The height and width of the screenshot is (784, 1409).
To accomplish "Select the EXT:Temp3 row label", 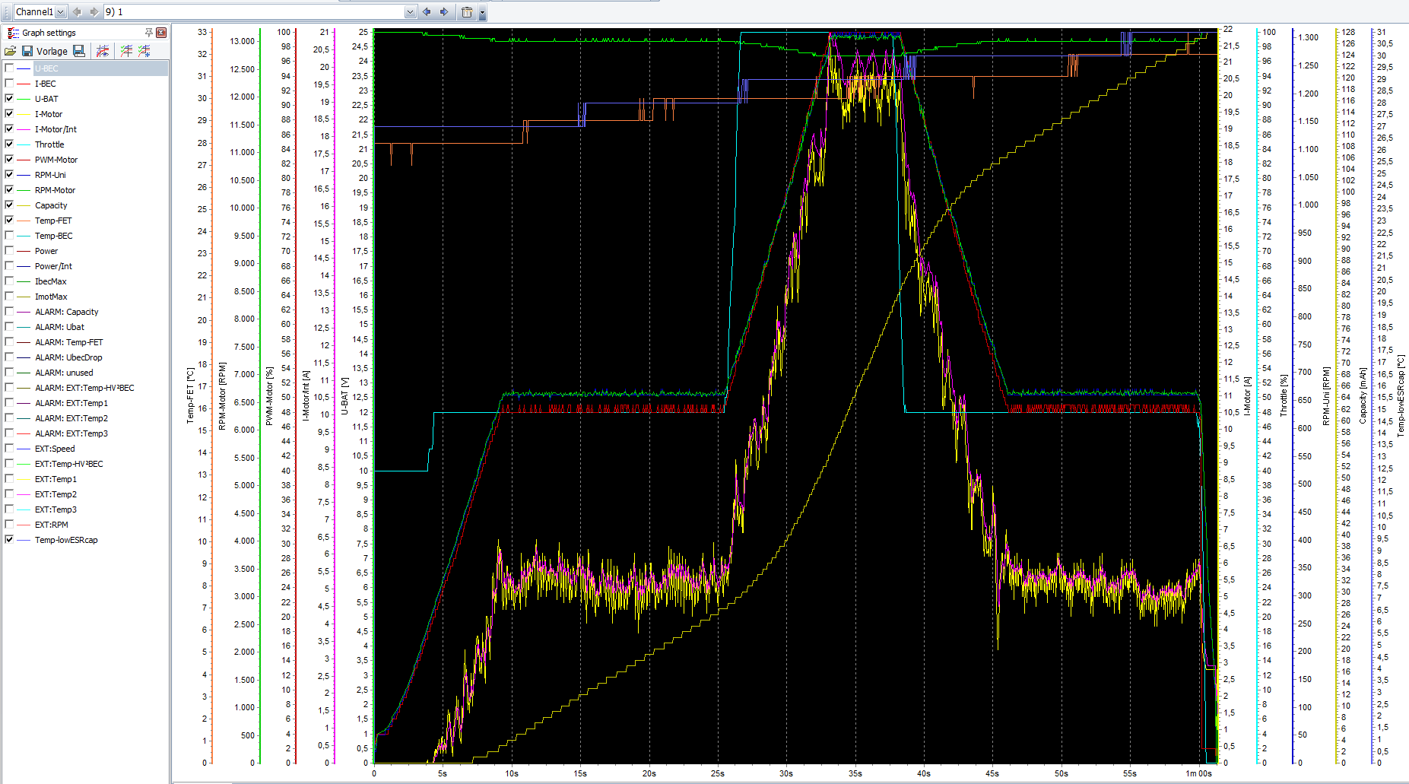I will click(56, 509).
